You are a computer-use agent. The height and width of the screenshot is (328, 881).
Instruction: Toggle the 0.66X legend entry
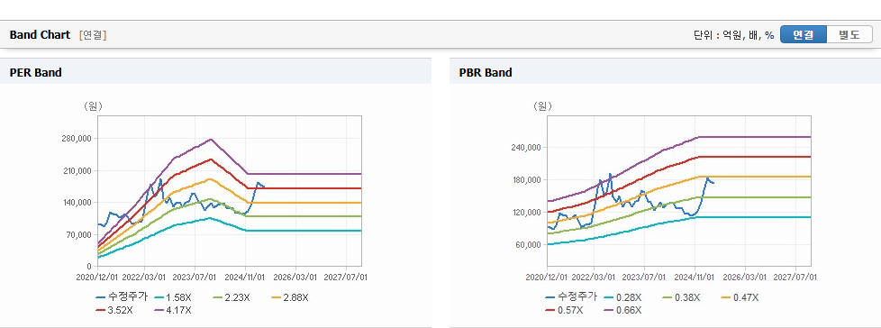coord(622,310)
